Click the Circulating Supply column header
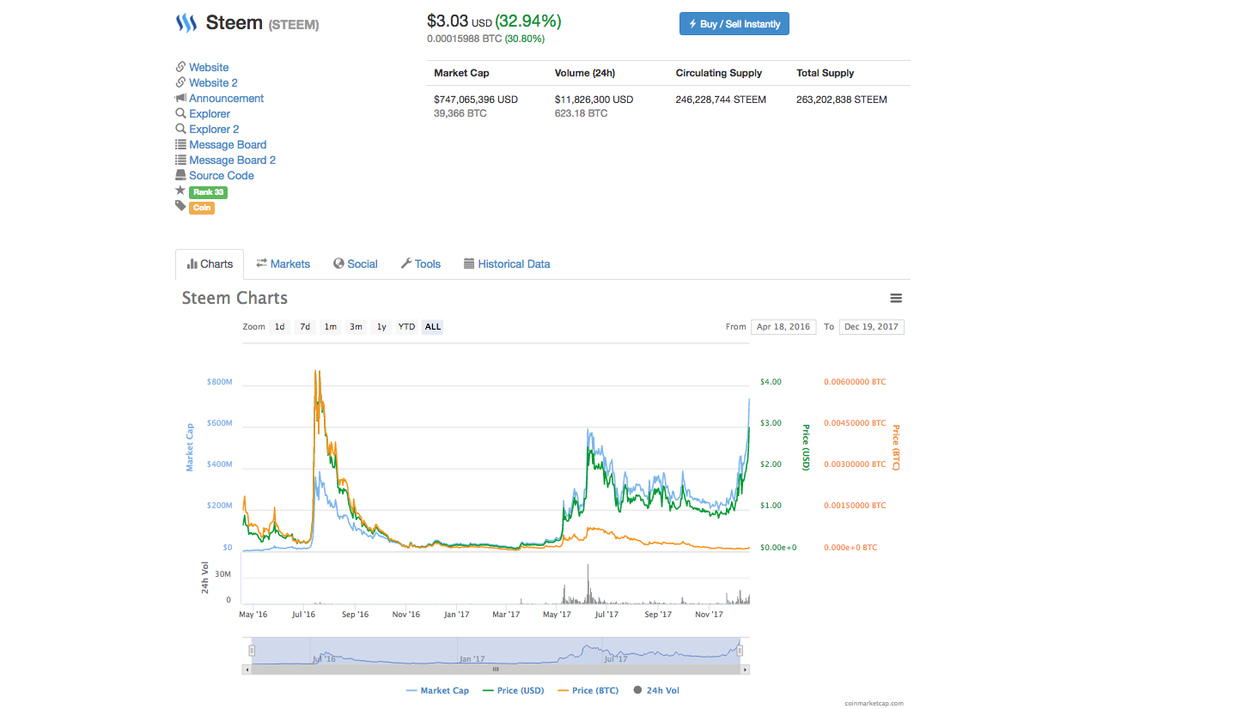 coord(719,73)
